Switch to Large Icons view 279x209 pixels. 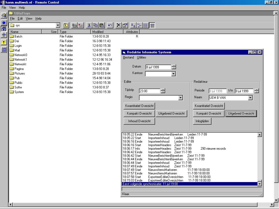[x=133, y=25]
